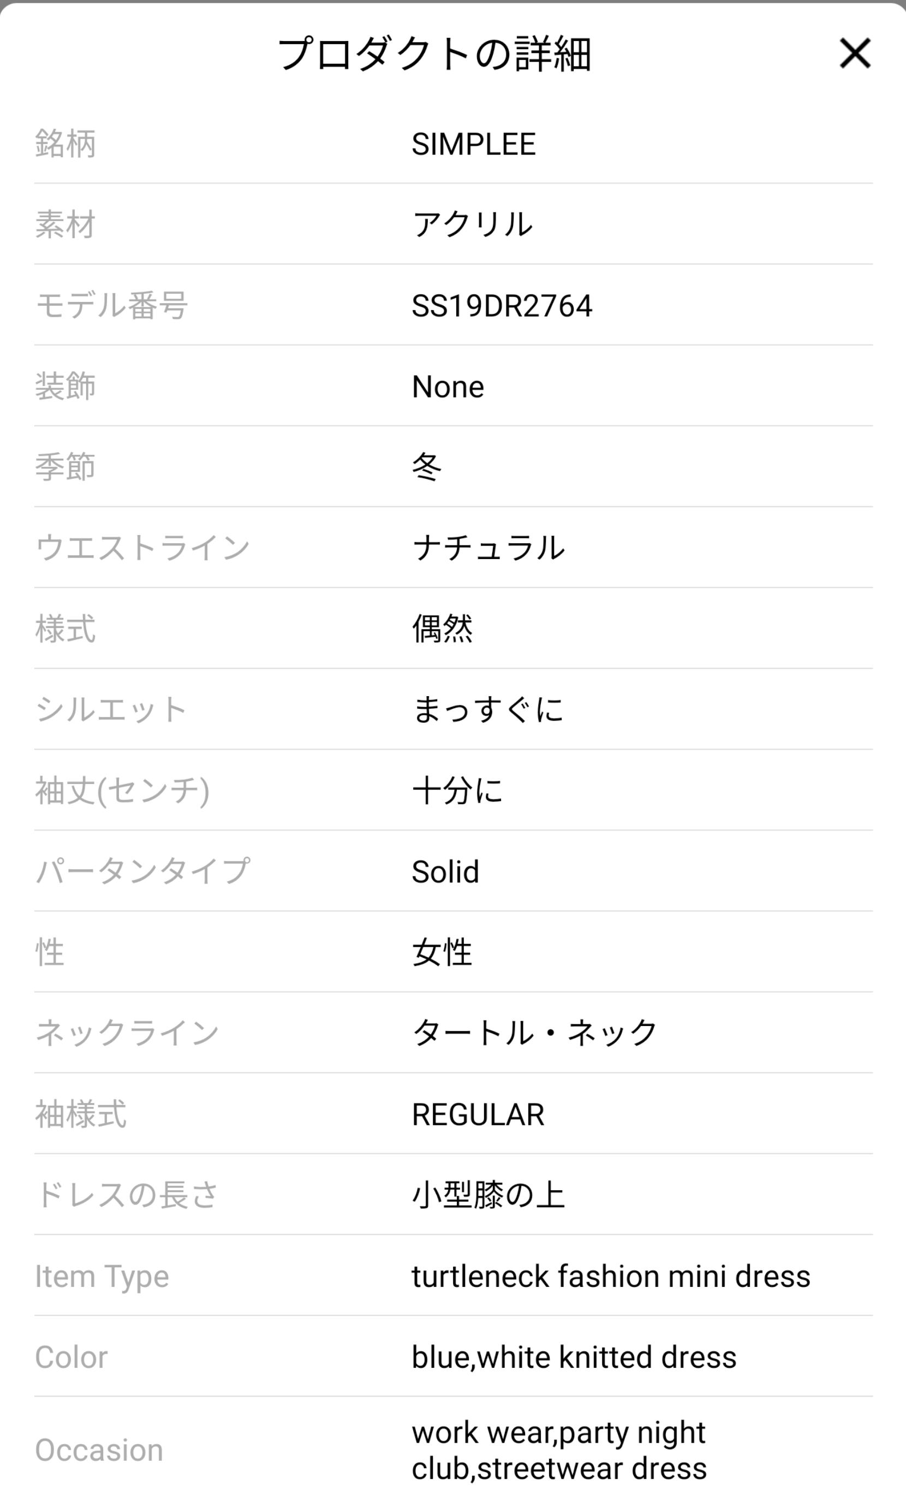The height and width of the screenshot is (1501, 906).
Task: Select the 様式 偶然 style value
Action: [x=443, y=628]
